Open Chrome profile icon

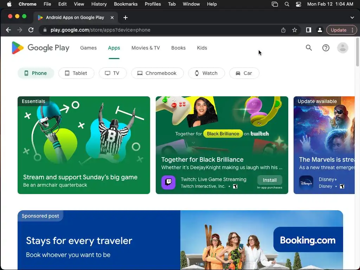(320, 30)
